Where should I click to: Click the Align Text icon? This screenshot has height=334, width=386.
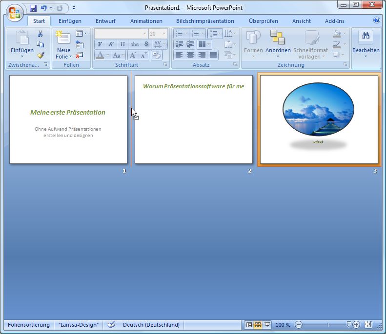(x=230, y=44)
